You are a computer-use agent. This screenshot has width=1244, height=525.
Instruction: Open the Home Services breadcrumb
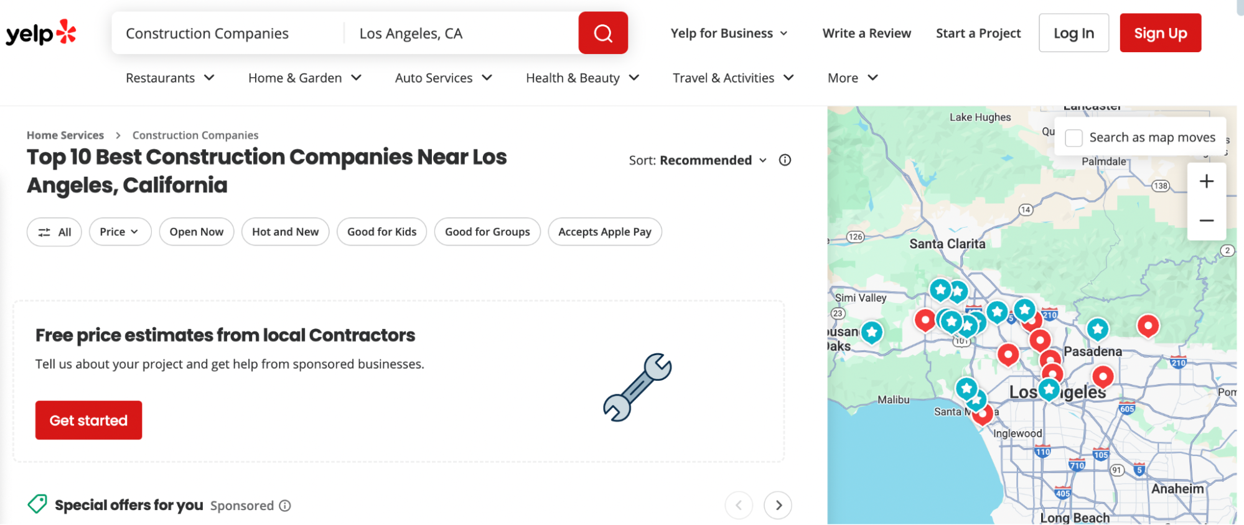click(x=65, y=135)
